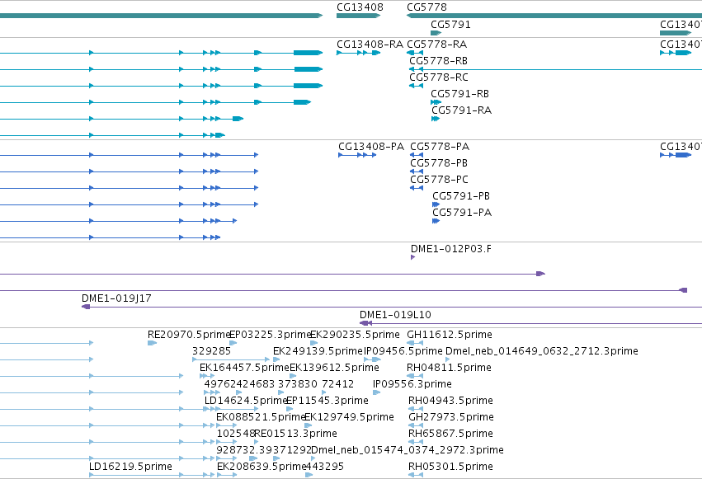
Task: Select the CG5791 gene feature
Action: pos(436,33)
